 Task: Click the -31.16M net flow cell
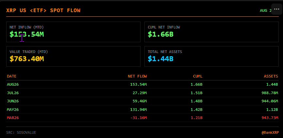pyautogui.click(x=139, y=118)
